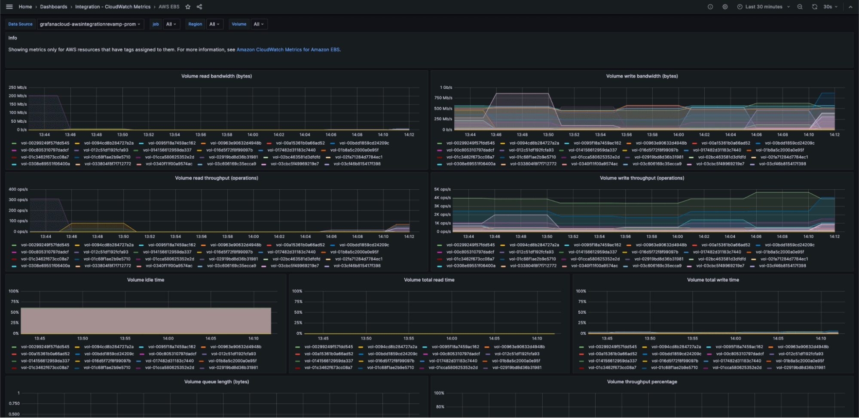Collapse the top toolbar with chevron

(x=850, y=7)
